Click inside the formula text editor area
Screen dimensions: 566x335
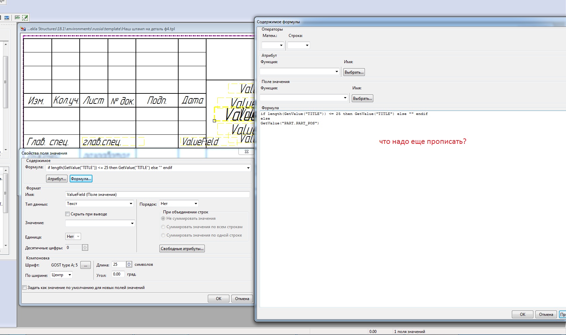point(404,202)
